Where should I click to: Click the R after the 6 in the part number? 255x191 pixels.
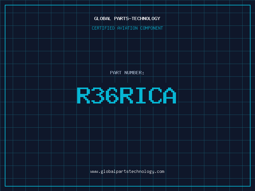point(127,95)
